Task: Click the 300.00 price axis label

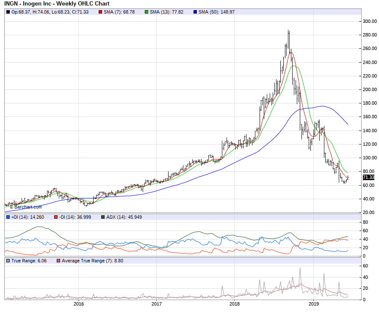Action: point(370,21)
